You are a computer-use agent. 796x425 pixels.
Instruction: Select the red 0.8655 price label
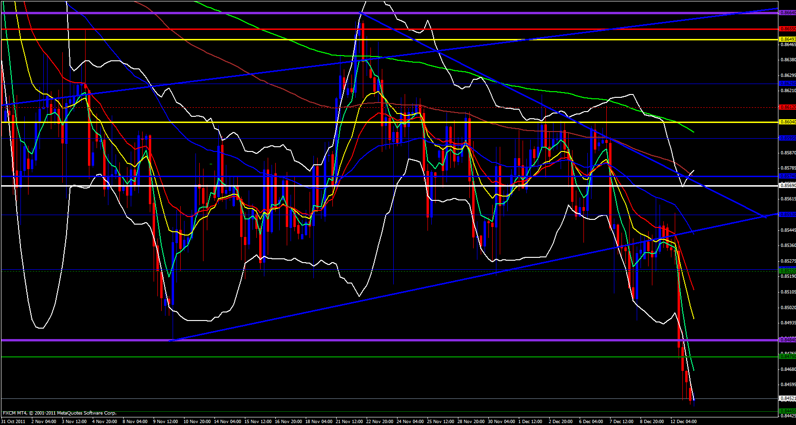[787, 29]
